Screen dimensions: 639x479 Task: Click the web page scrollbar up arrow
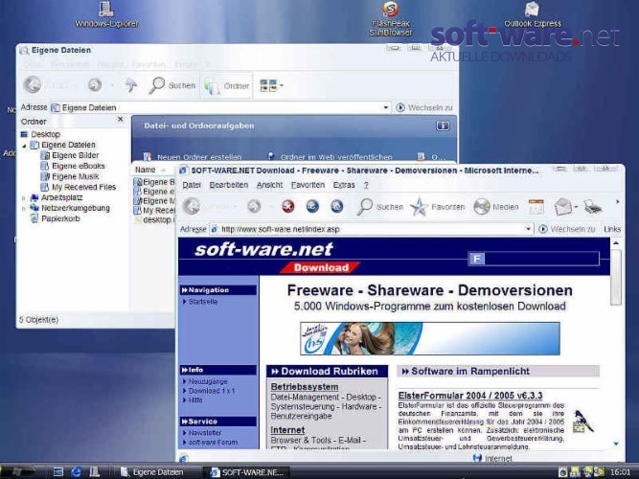[x=616, y=243]
